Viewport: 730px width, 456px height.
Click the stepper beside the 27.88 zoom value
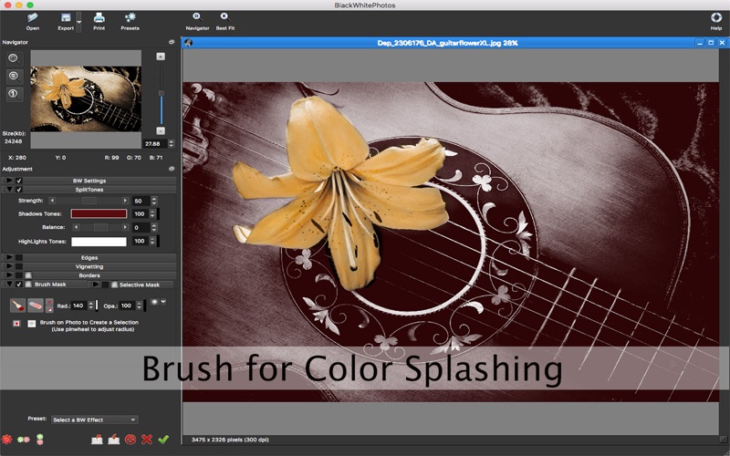click(172, 144)
